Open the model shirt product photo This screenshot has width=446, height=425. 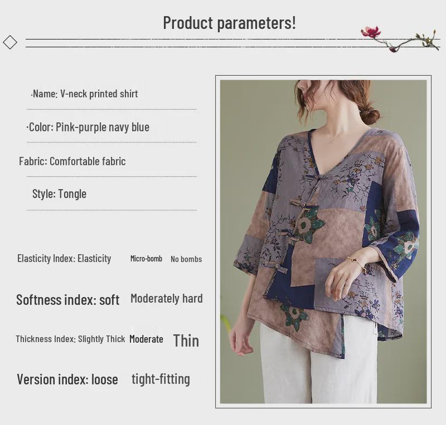point(323,241)
